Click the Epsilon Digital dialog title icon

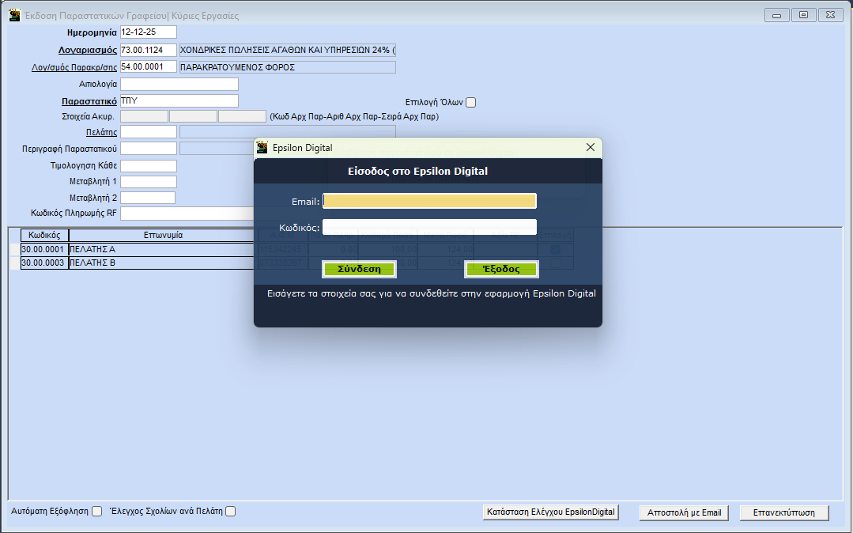(262, 147)
